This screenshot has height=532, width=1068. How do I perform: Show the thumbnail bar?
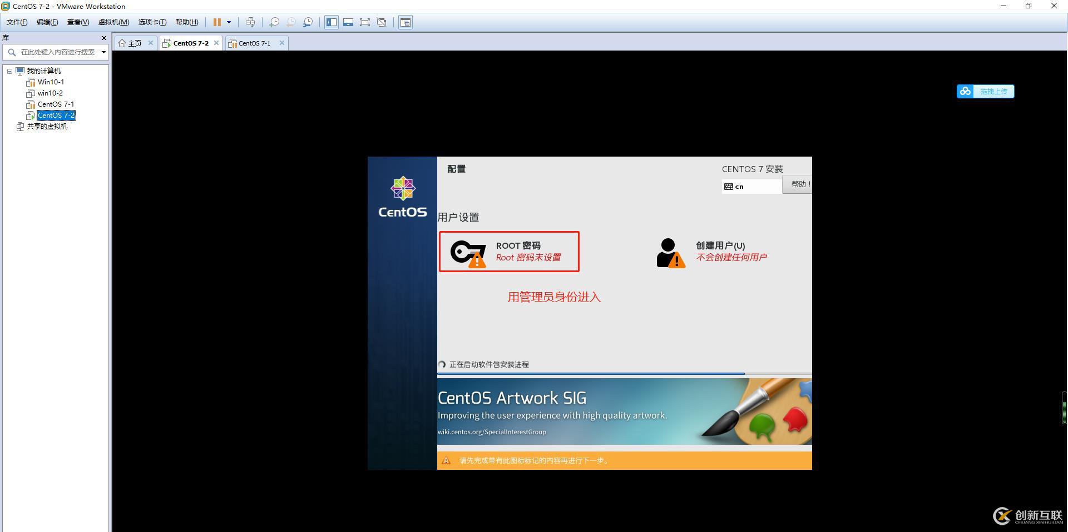(x=348, y=22)
